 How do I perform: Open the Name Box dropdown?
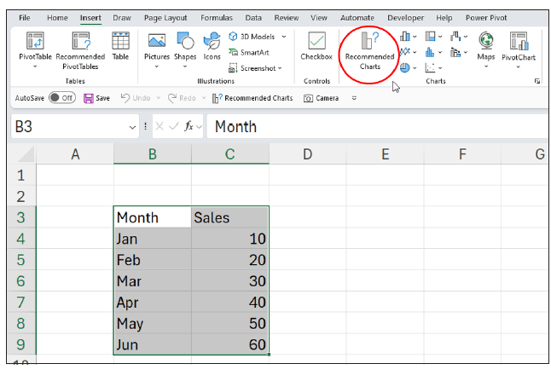tap(132, 127)
